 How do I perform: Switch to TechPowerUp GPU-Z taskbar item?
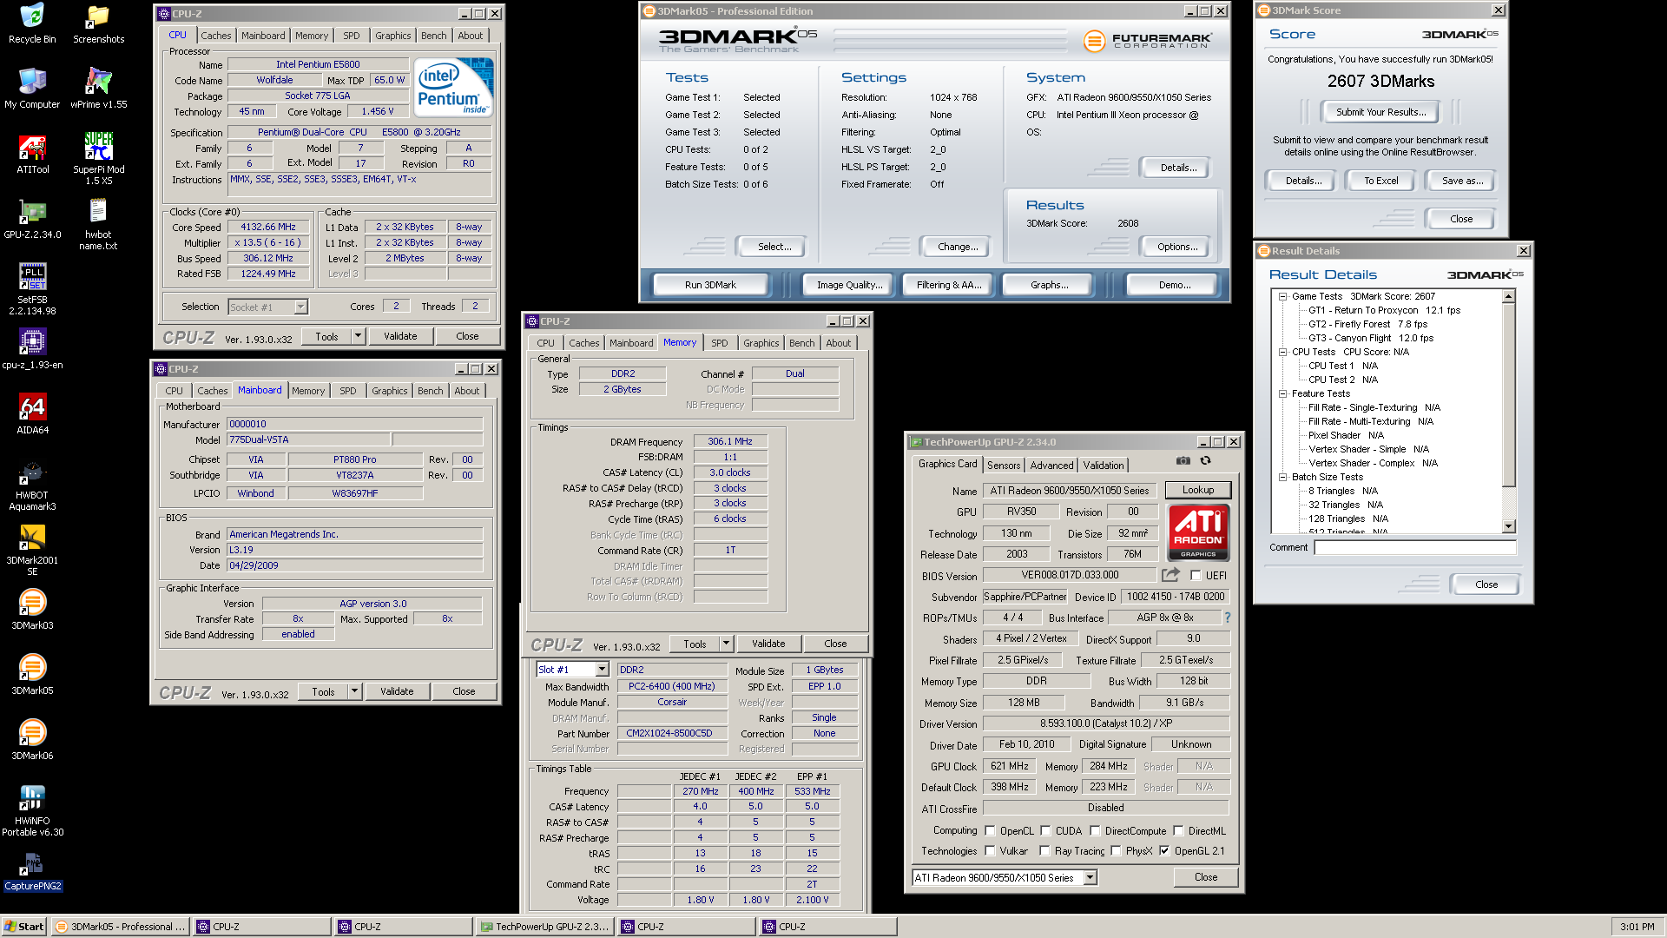[545, 927]
